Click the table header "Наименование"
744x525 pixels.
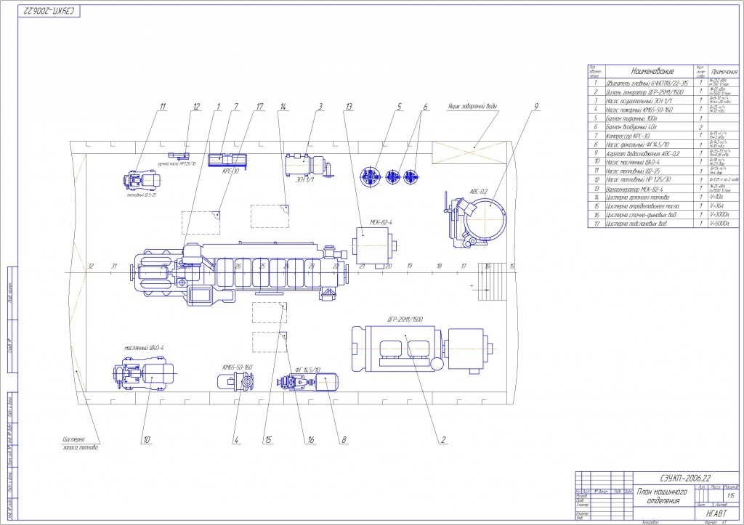click(652, 71)
